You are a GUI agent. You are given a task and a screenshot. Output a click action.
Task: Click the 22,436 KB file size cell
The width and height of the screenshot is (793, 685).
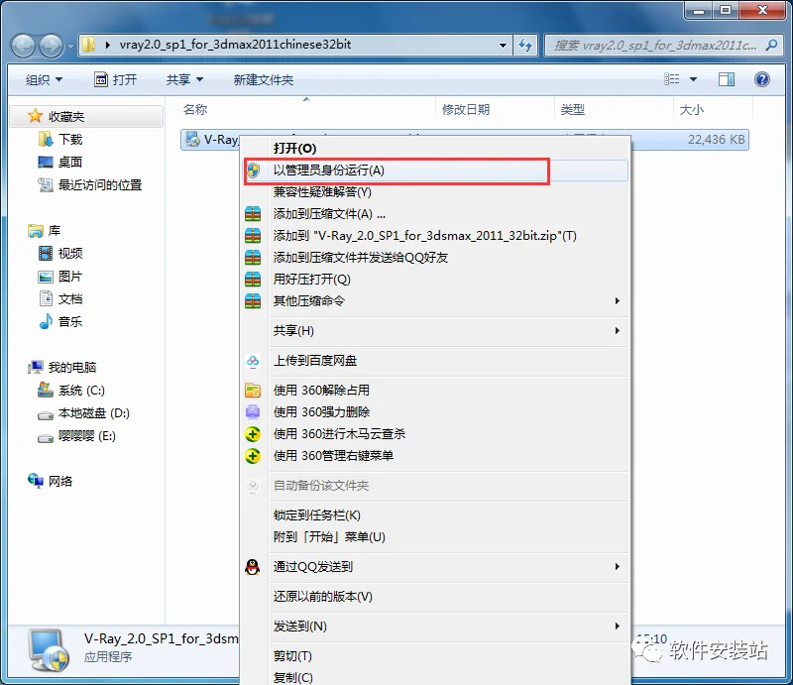(716, 140)
